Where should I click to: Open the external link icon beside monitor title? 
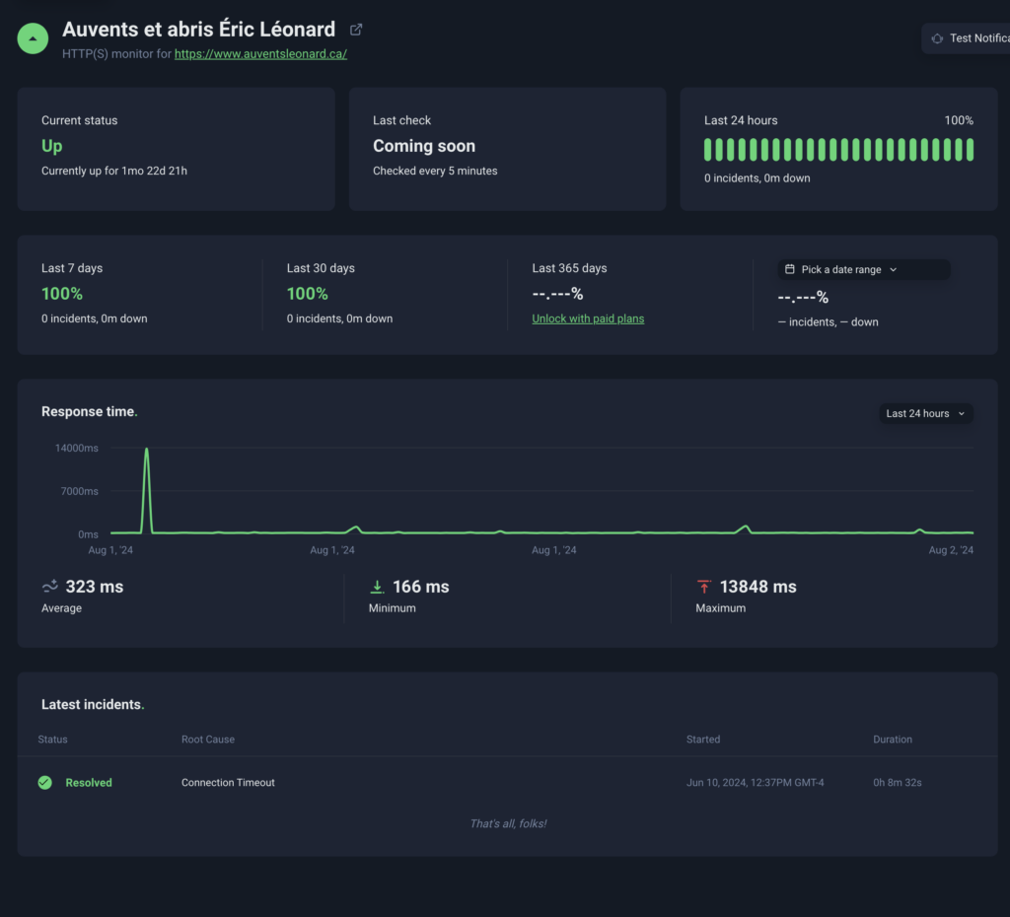point(356,30)
